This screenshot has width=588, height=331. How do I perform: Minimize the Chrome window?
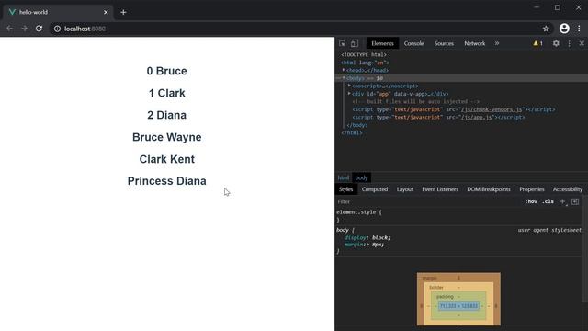[537, 7]
